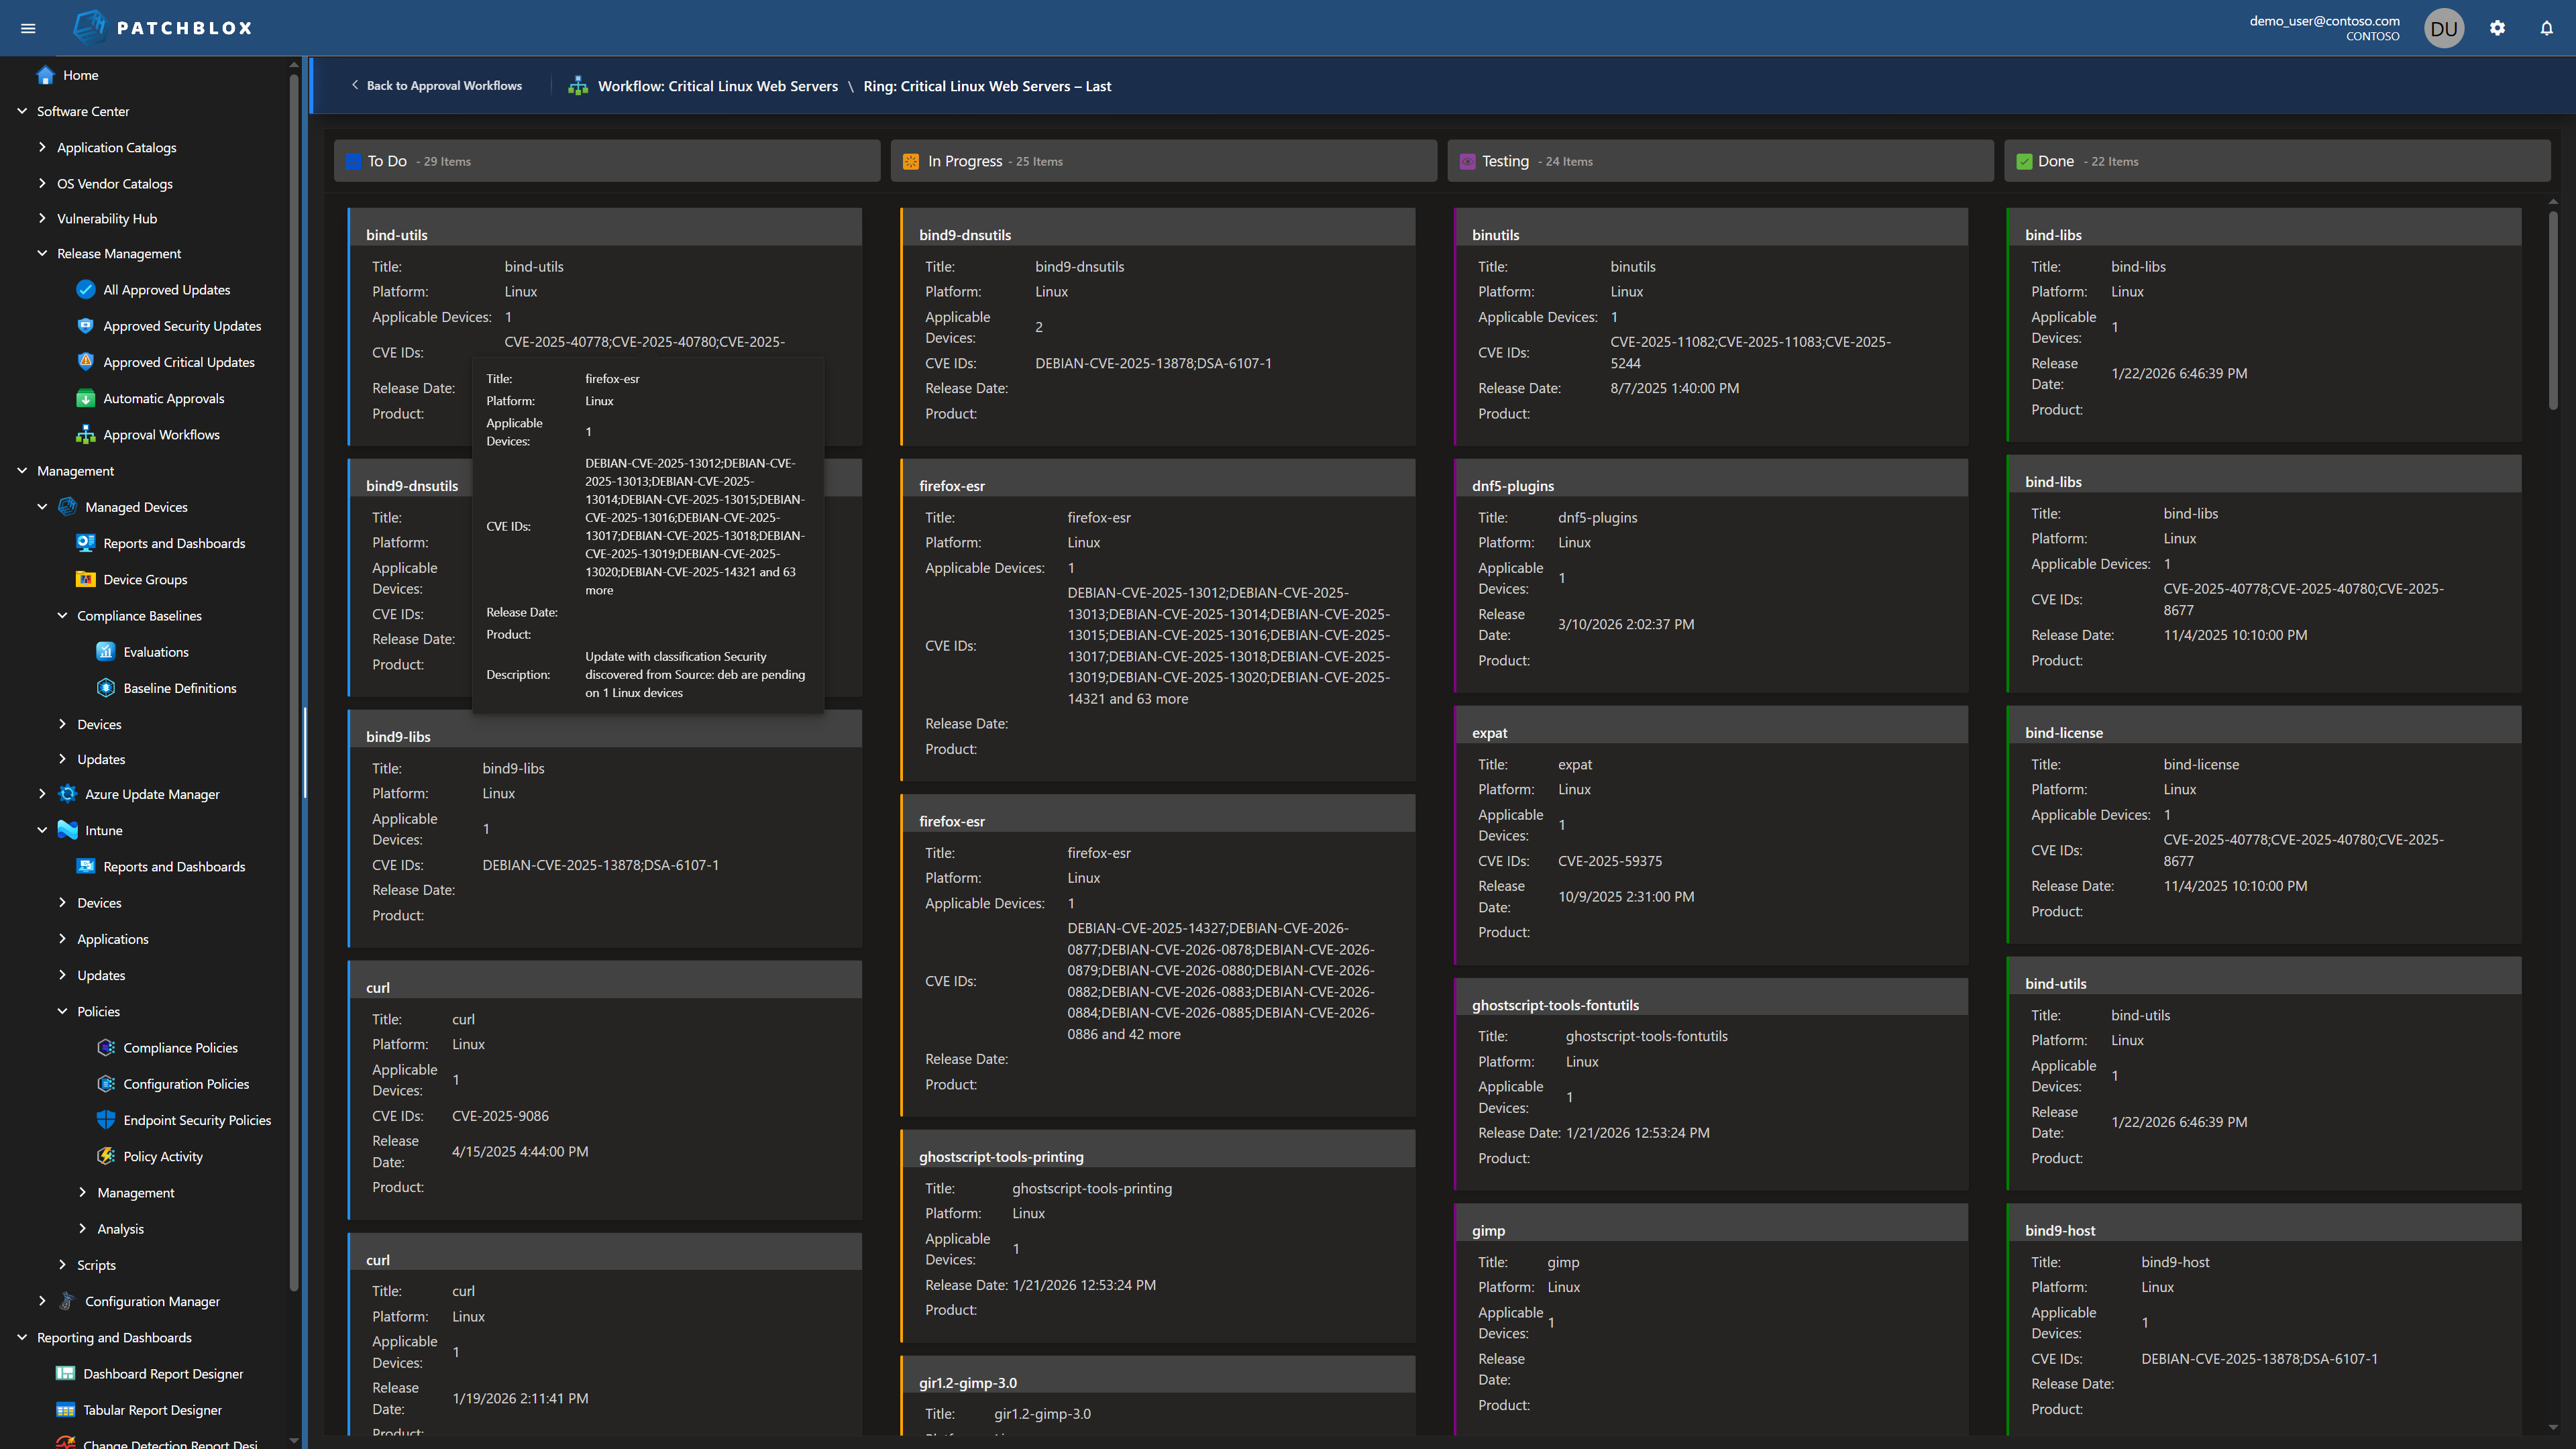Collapse the Release Management section
The width and height of the screenshot is (2576, 1449).
pos(42,253)
